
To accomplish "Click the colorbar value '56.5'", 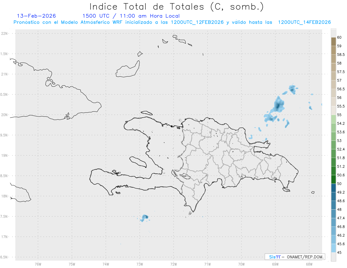I will (x=341, y=89).
